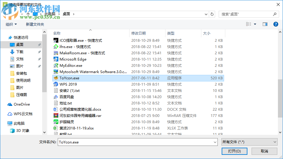
Task: Open the 使用说明 folder in sidebar
Action: pyautogui.click(x=20, y=81)
